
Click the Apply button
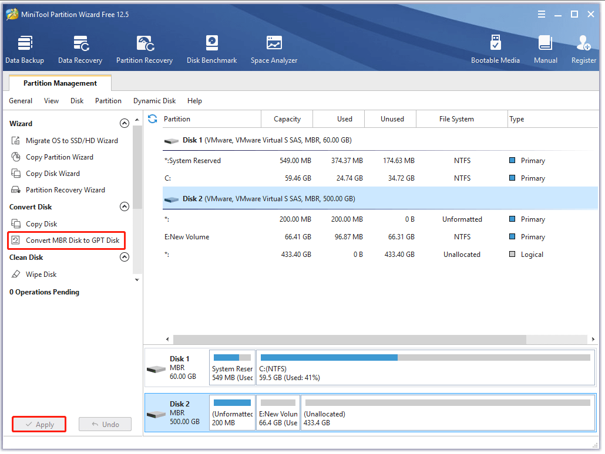click(x=39, y=424)
